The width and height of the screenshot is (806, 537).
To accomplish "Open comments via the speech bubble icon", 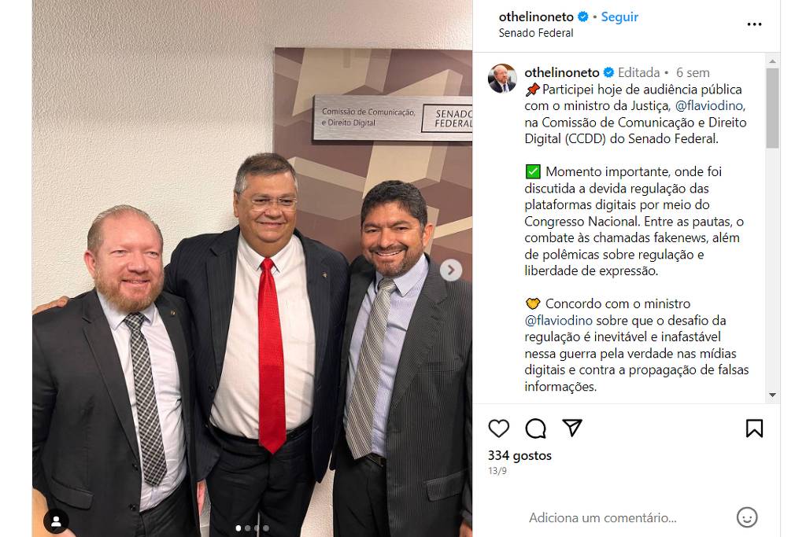I will click(x=535, y=428).
